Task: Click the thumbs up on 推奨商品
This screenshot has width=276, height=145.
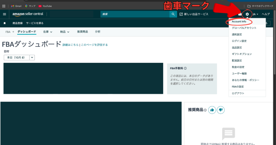Action: point(212,110)
